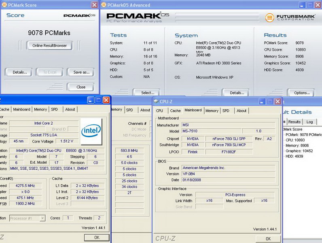Open Details... under System section
The width and height of the screenshot is (322, 243).
236,92
